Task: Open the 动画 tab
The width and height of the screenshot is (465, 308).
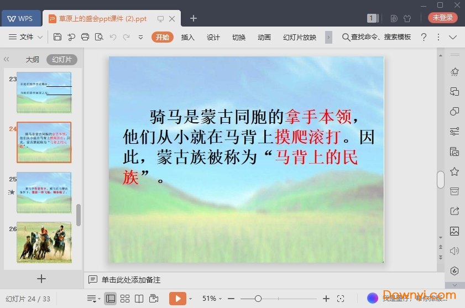Action: pos(264,37)
